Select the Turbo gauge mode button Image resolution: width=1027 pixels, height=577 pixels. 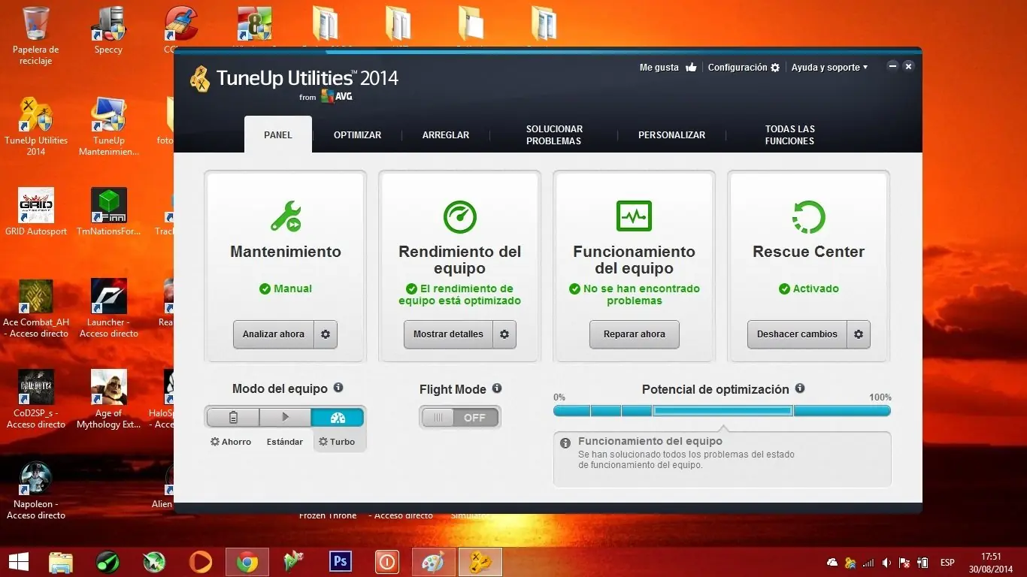pyautogui.click(x=338, y=418)
